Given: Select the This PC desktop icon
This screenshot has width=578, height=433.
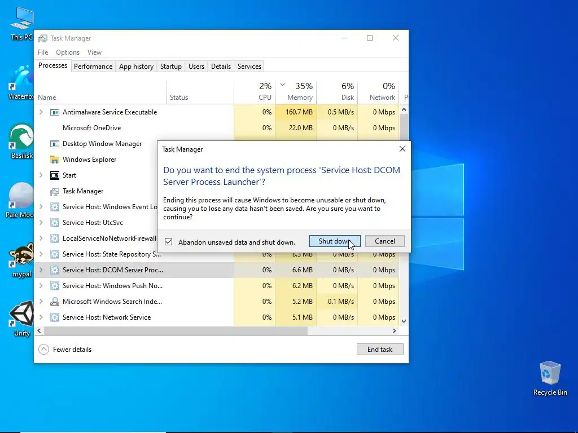Looking at the screenshot, I should [22, 23].
